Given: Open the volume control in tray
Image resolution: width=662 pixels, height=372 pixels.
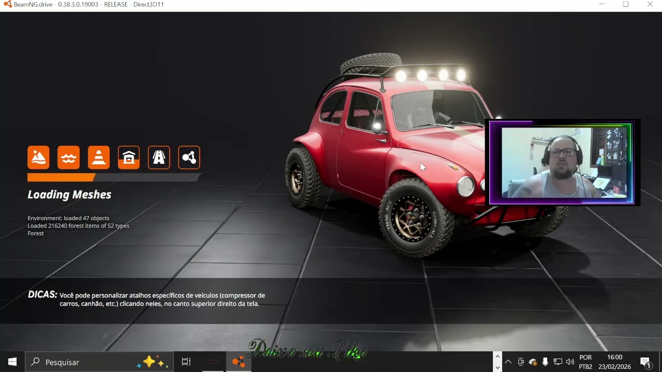Looking at the screenshot, I should tap(570, 362).
